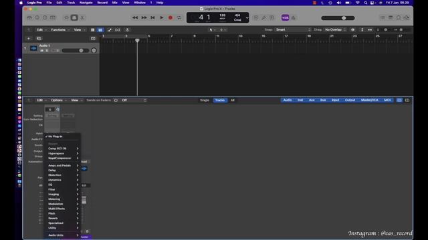Toggle Sends on Faders power button

coord(116,100)
